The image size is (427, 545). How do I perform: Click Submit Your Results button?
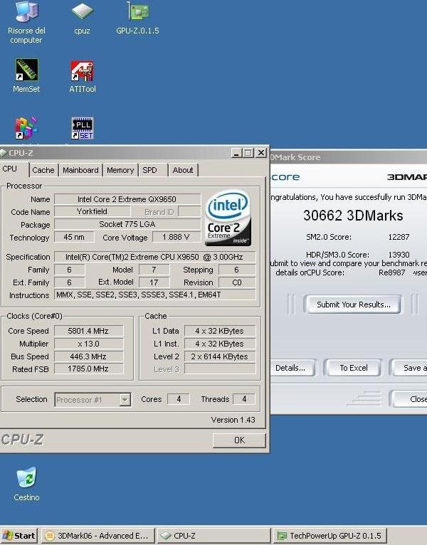point(353,305)
